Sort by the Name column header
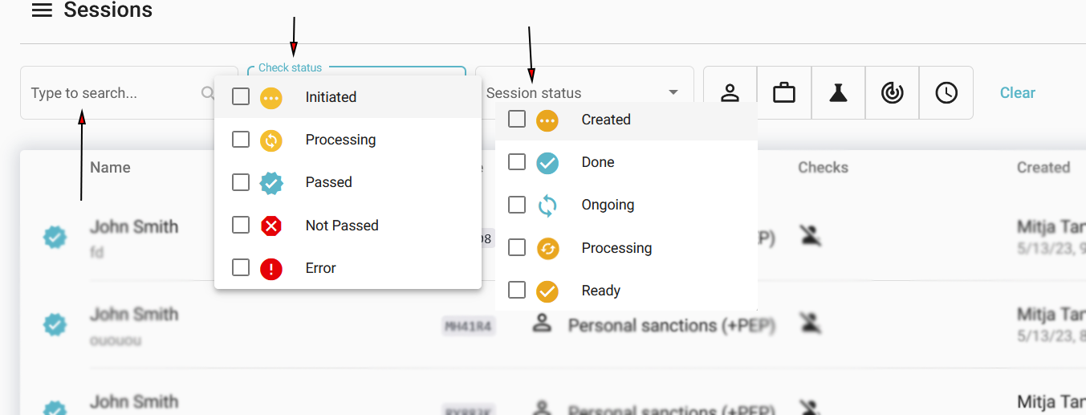1086x415 pixels. 110,168
